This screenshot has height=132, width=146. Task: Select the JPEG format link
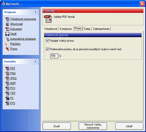[13, 78]
